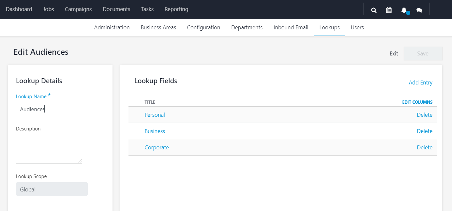This screenshot has width=452, height=211.
Task: Click into the Description text area
Action: 49,149
